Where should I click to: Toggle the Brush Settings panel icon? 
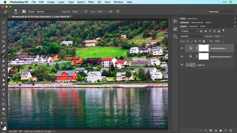24,11
